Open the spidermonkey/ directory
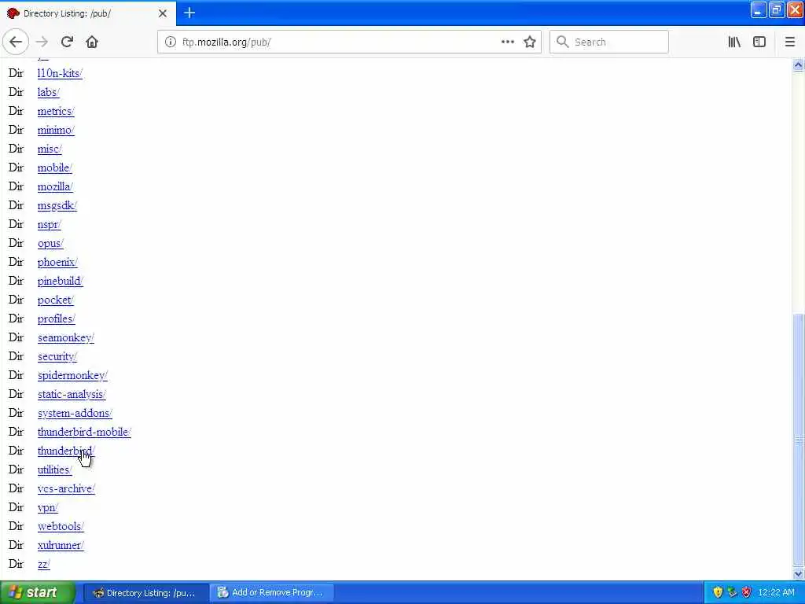Viewport: 805px width, 604px height. pos(72,375)
